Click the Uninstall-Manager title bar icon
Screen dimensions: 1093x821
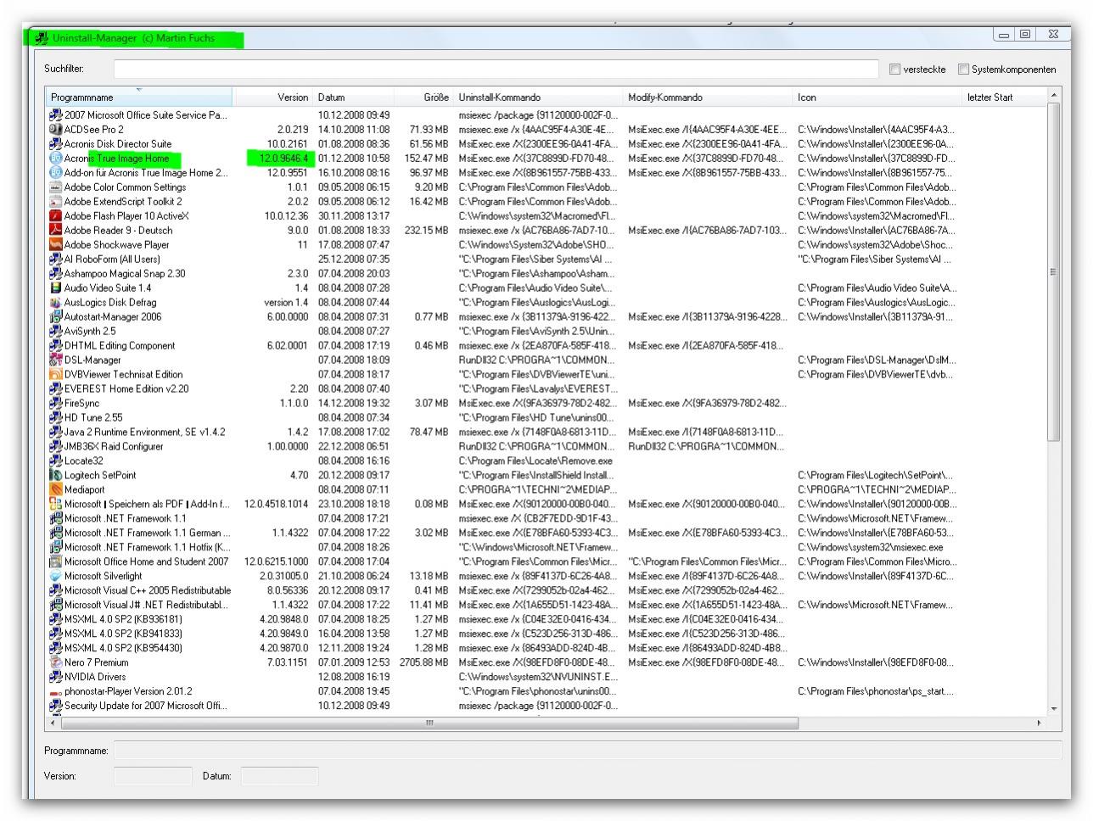(x=42, y=38)
